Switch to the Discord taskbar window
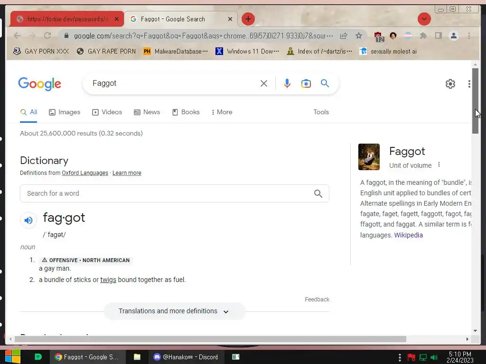 [186, 357]
